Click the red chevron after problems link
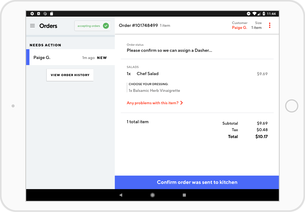The height and width of the screenshot is (212, 305). pyautogui.click(x=181, y=103)
